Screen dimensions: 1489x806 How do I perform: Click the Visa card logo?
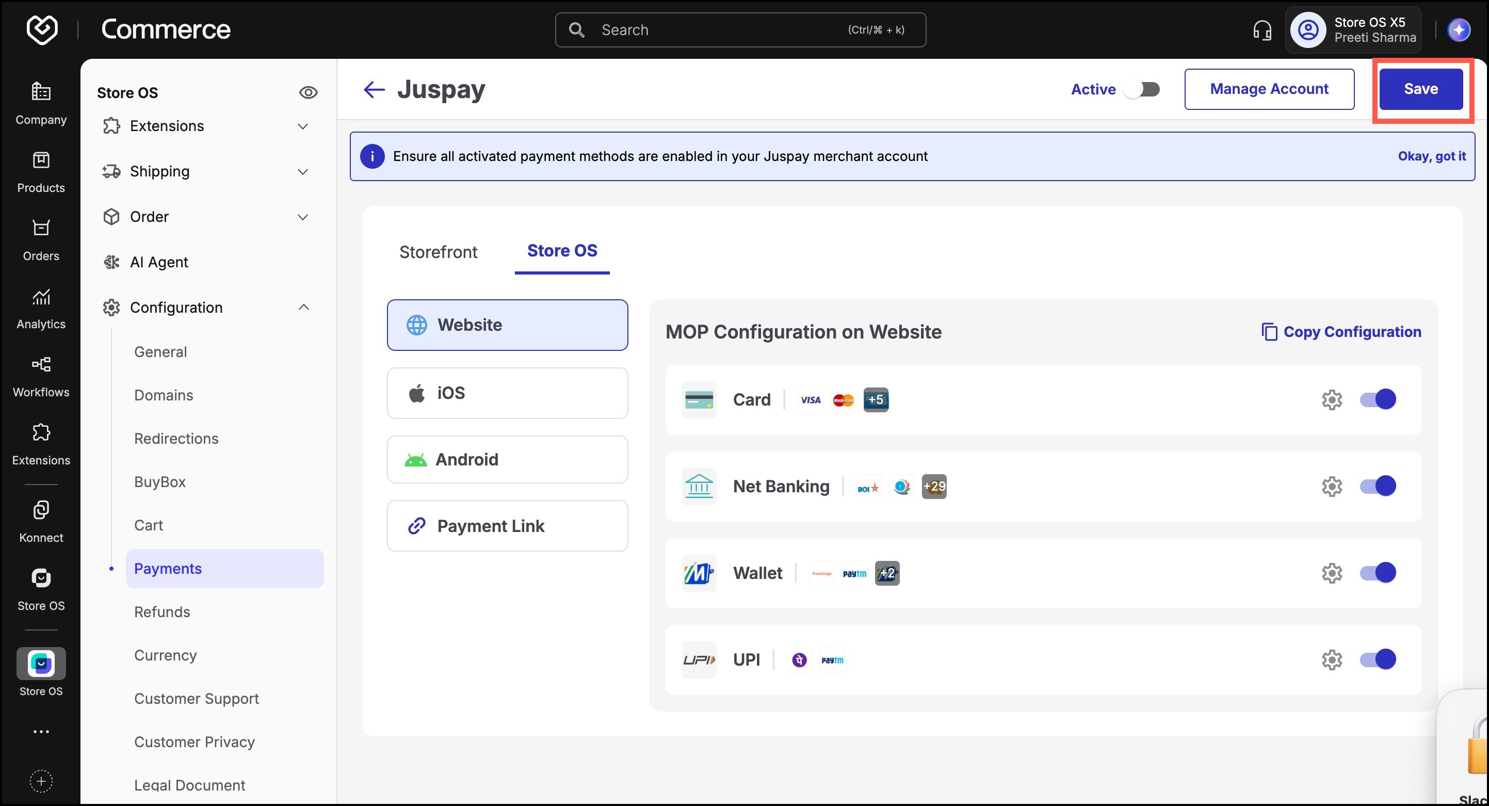point(811,399)
